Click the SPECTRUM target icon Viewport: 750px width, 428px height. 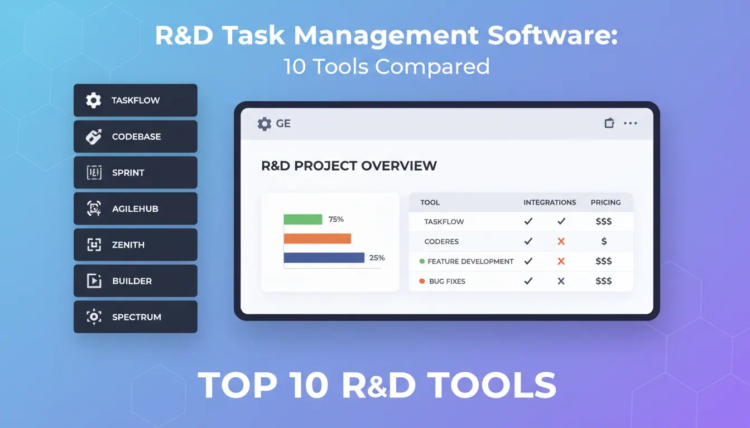coord(94,317)
